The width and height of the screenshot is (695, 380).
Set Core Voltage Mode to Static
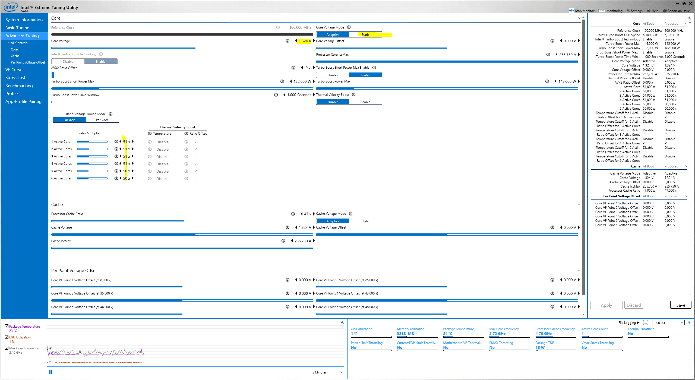365,35
